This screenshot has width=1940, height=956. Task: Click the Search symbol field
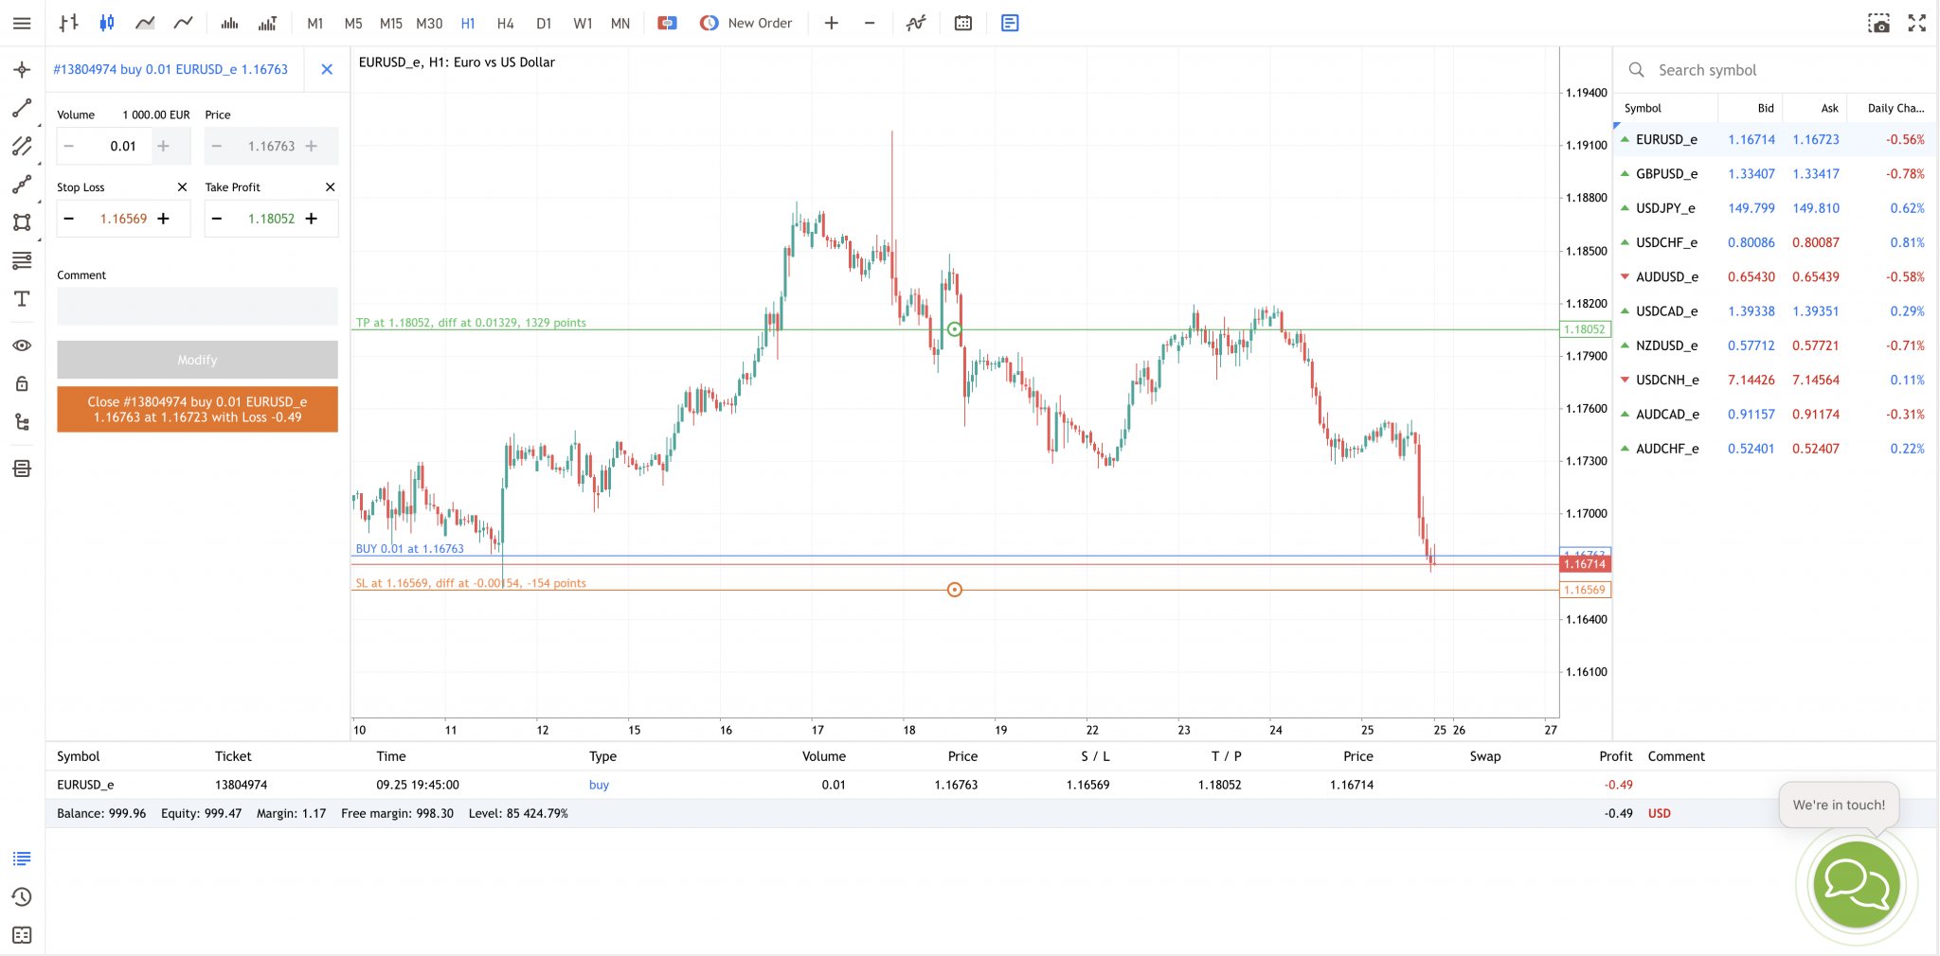point(1771,70)
